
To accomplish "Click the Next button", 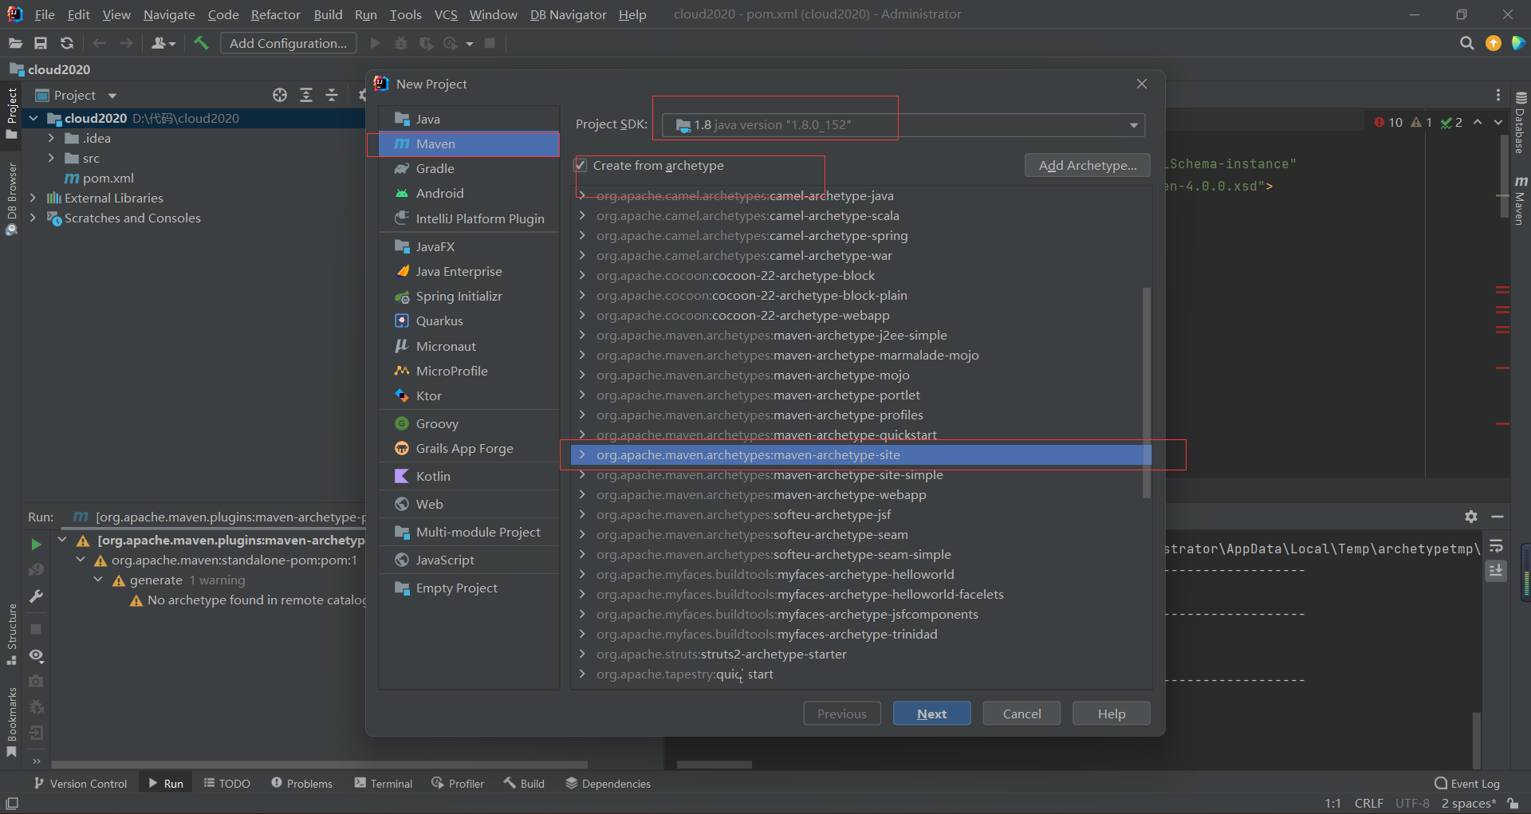I will [931, 714].
